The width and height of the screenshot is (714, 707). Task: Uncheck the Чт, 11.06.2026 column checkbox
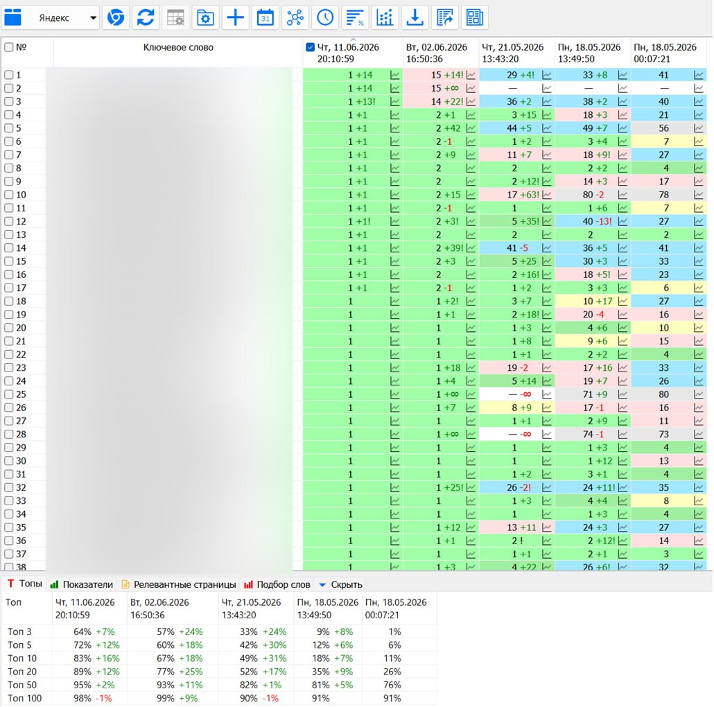310,47
